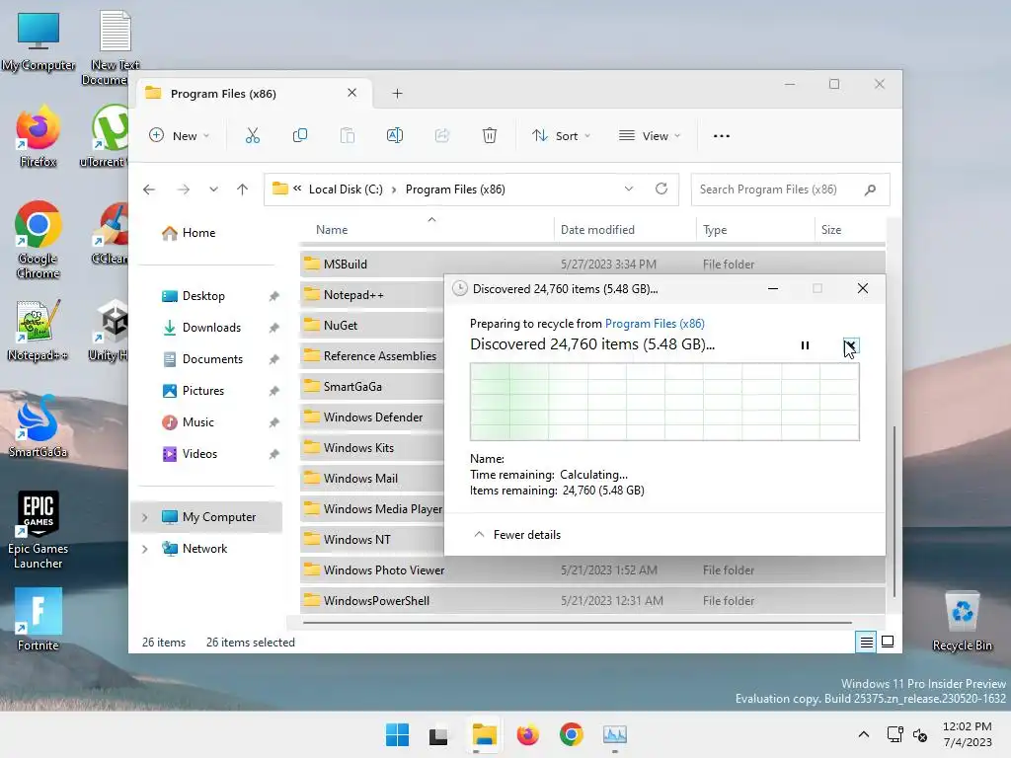1011x758 pixels.
Task: Cancel the recycle operation with X
Action: [x=850, y=345]
